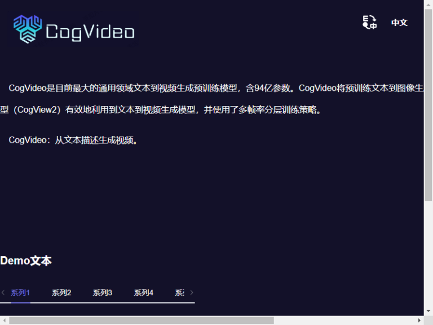The width and height of the screenshot is (433, 325).
Task: Click horizontal scrollbar left arrow
Action: tap(5, 320)
